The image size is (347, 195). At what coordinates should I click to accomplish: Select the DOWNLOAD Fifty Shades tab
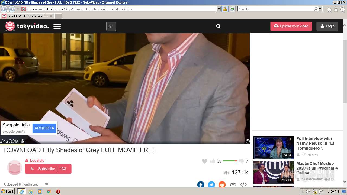27,16
